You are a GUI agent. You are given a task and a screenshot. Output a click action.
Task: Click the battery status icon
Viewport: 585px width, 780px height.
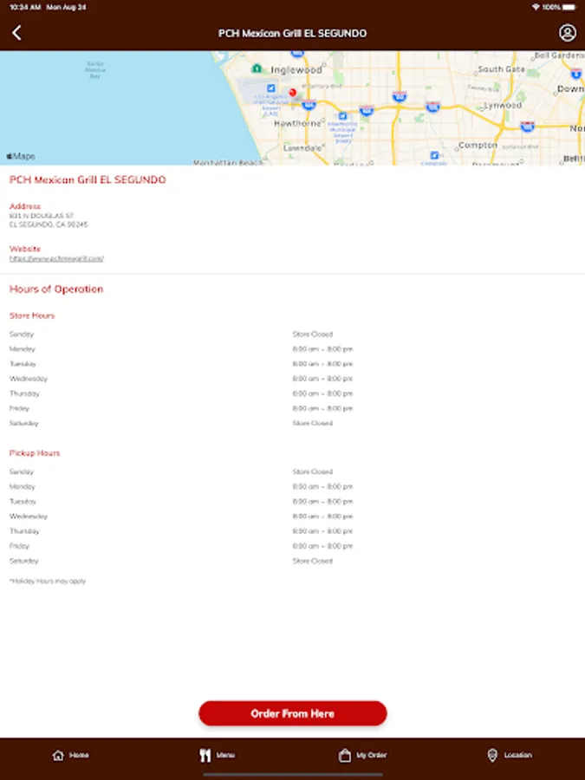[569, 8]
